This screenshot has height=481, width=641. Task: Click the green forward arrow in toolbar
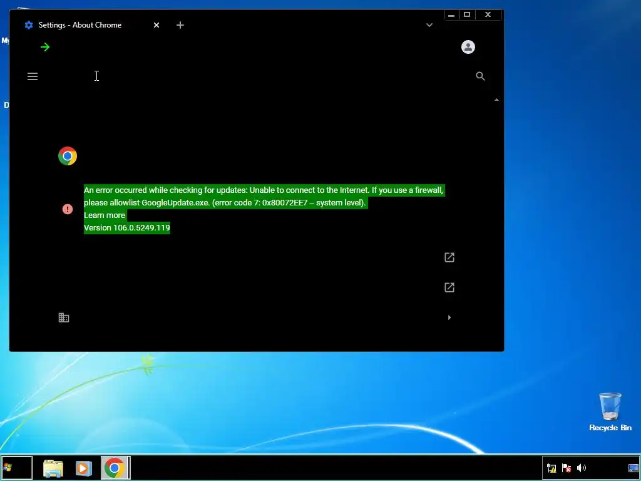45,47
